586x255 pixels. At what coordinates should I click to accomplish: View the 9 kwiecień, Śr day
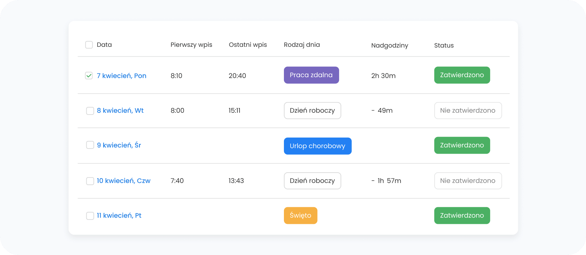(119, 145)
